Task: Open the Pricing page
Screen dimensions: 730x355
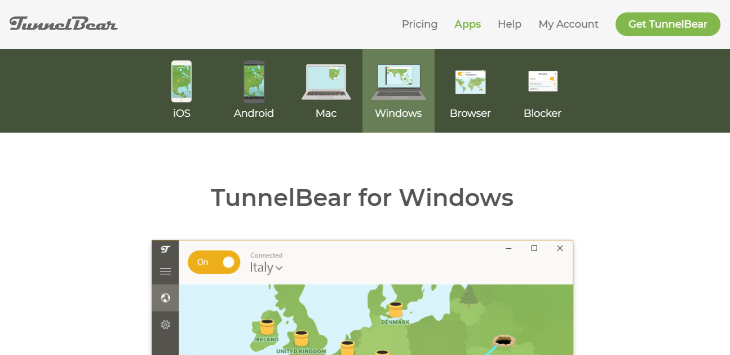Action: (419, 24)
